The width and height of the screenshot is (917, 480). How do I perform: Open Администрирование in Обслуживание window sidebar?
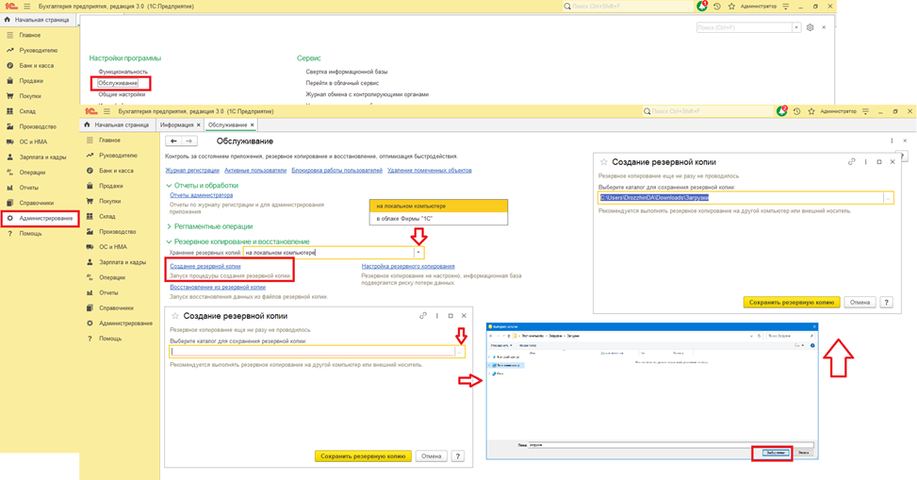click(125, 323)
